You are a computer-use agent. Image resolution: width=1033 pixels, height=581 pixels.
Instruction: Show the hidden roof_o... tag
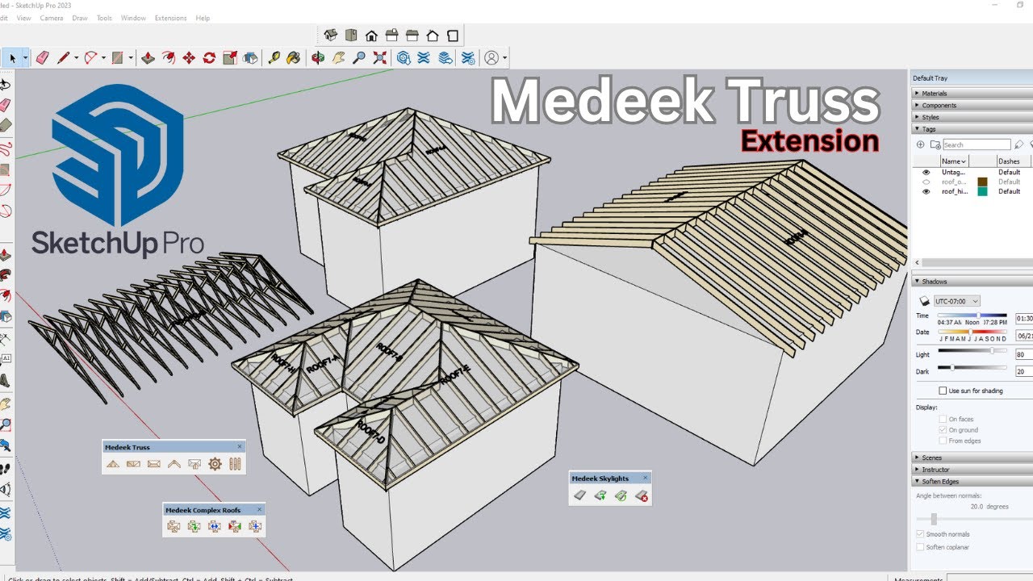926,182
